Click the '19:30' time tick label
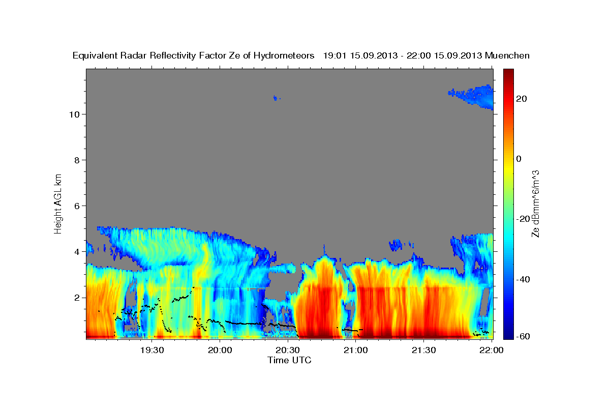 (151, 350)
